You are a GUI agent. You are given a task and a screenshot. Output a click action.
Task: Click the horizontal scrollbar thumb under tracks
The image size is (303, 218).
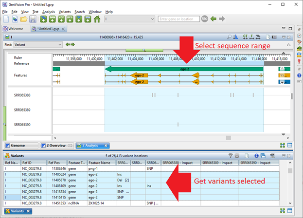coord(229,138)
